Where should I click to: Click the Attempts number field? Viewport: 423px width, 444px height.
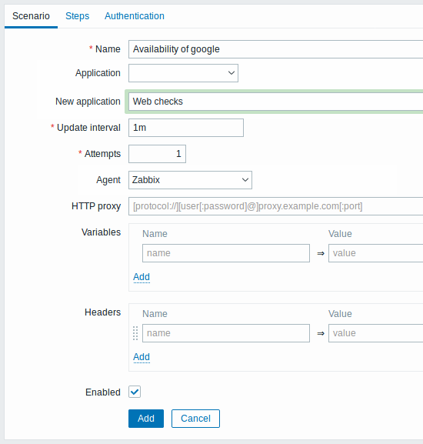coord(157,154)
